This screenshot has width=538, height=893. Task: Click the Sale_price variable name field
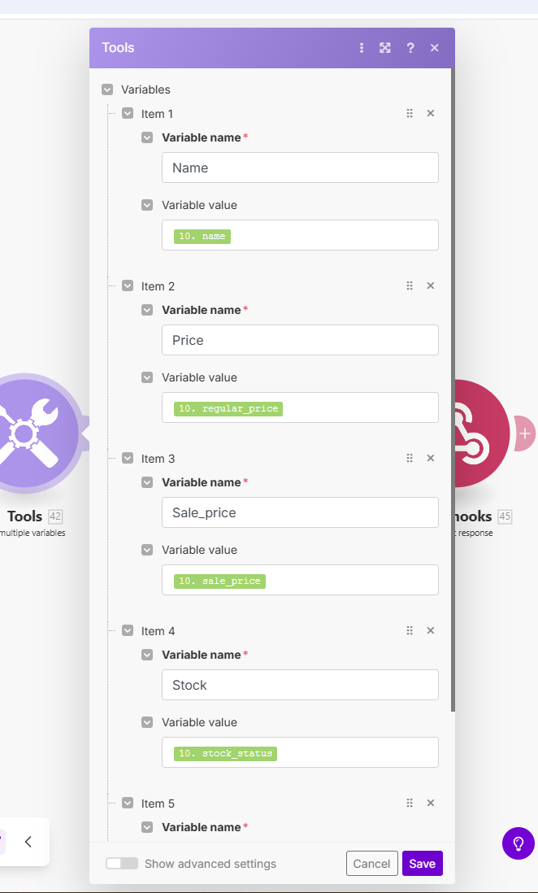[300, 512]
